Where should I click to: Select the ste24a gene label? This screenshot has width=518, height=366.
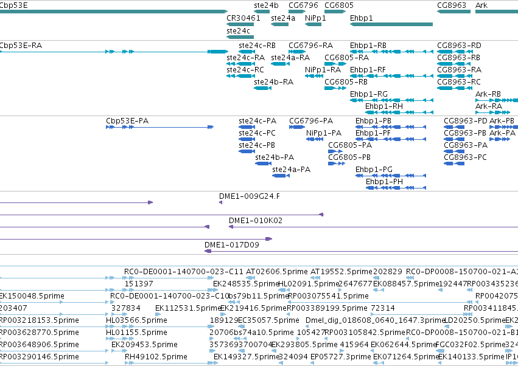coord(283,18)
